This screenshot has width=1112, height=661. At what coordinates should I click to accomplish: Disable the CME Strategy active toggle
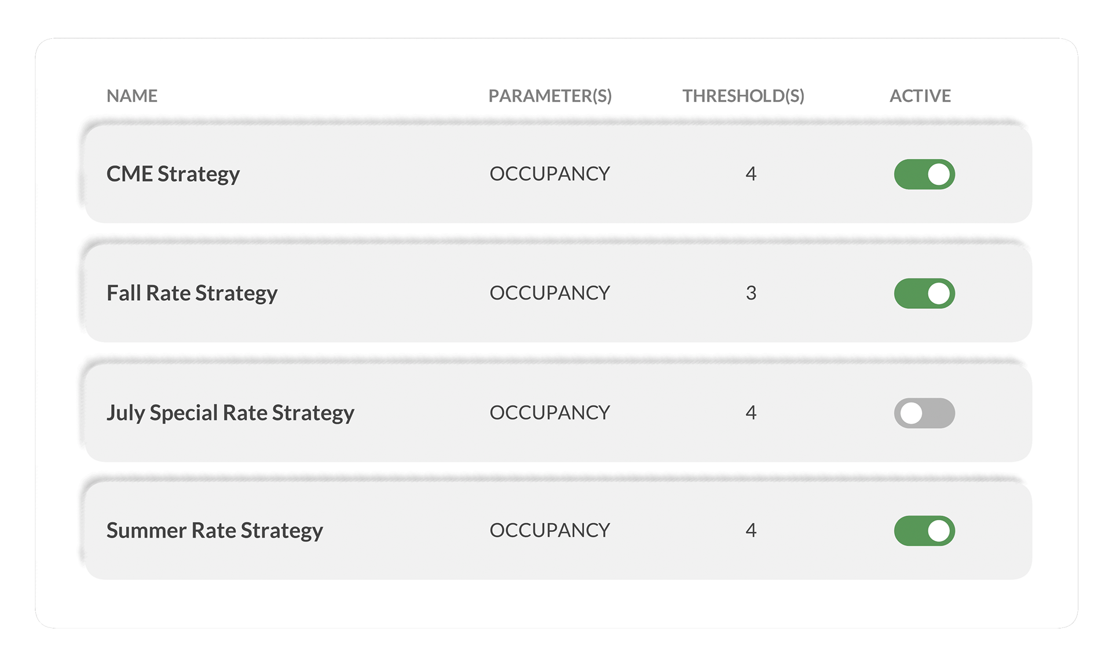click(924, 174)
